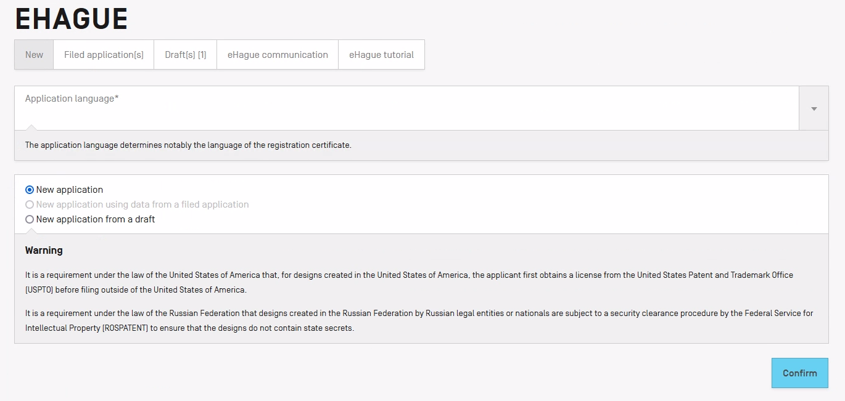Screen dimensions: 845x401
Task: Open the eHague communication tab
Action: click(278, 55)
